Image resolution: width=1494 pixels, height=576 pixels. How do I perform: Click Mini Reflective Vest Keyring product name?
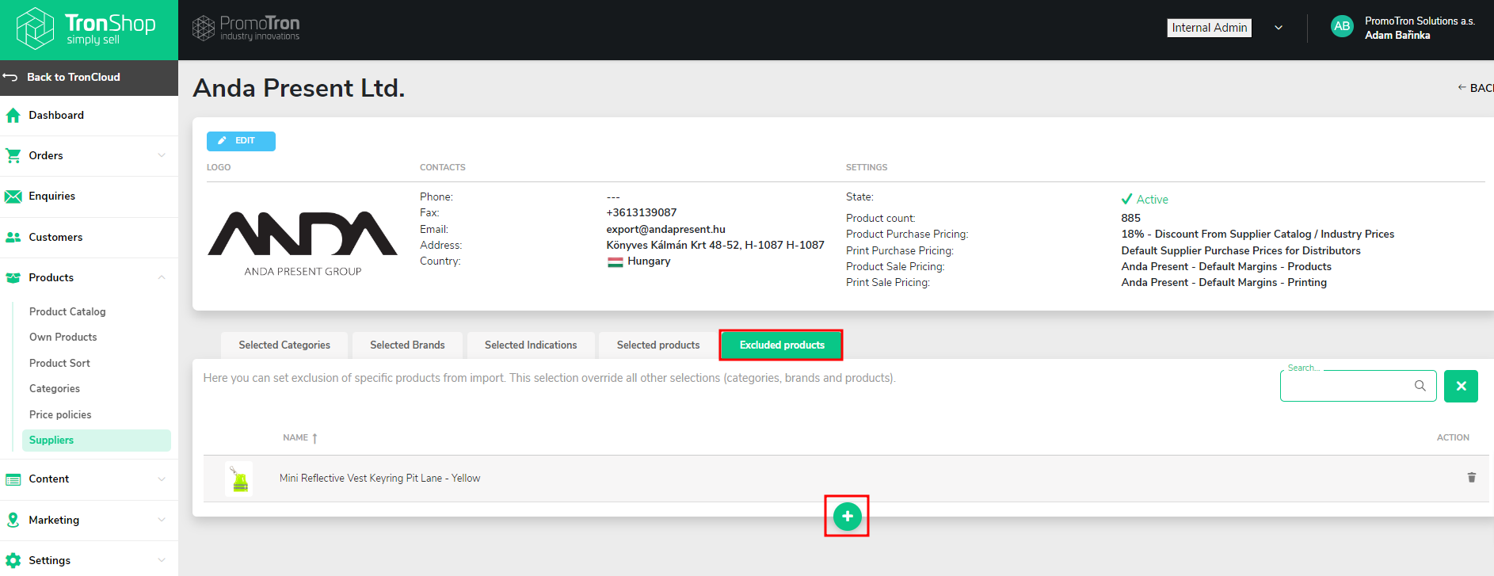tap(379, 478)
